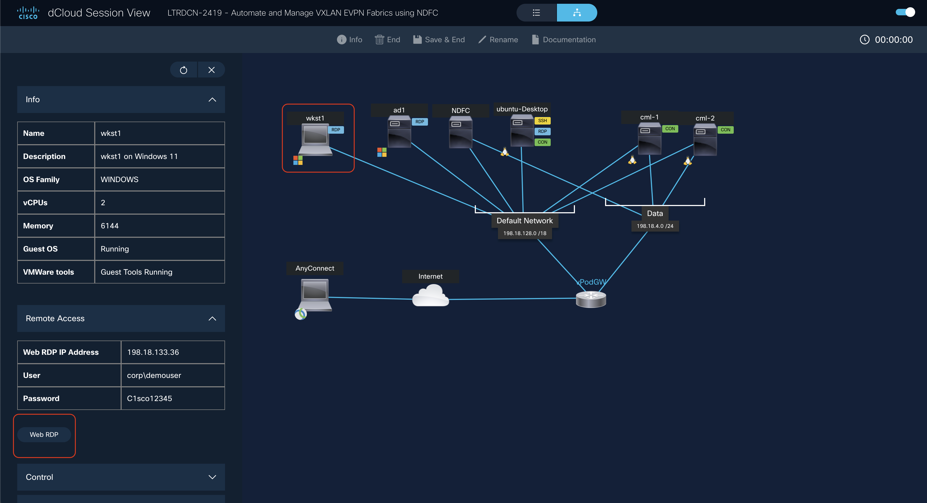Click the Linux penguin beside cml-1
The width and height of the screenshot is (927, 503).
click(x=632, y=160)
